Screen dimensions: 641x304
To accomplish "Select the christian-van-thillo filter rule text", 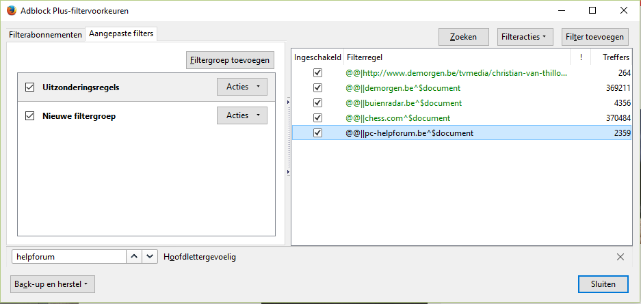I will (456, 73).
